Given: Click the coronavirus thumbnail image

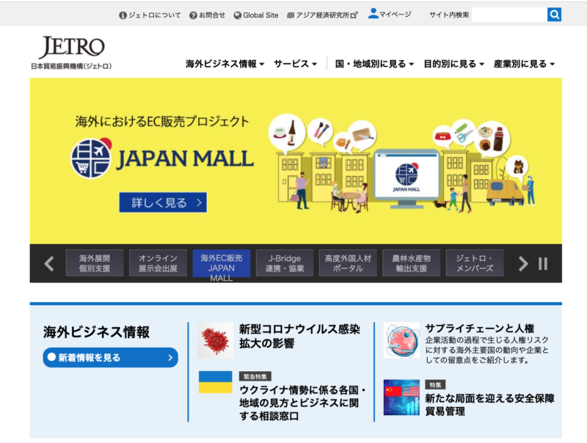Looking at the screenshot, I should click(216, 340).
